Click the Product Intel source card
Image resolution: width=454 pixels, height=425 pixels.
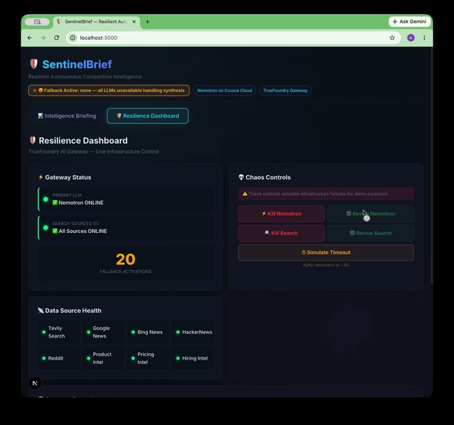click(x=103, y=358)
